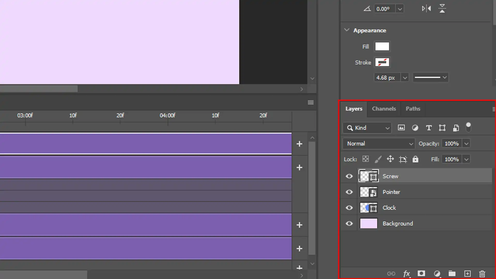496x279 pixels.
Task: Click timeline vertical scrollbar thumb
Action: pyautogui.click(x=312, y=198)
